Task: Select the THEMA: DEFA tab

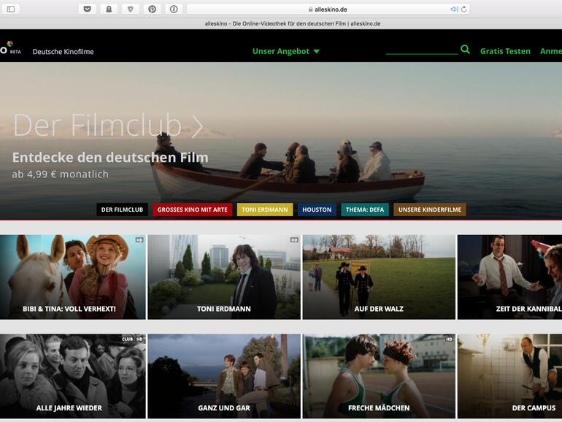Action: pyautogui.click(x=365, y=210)
